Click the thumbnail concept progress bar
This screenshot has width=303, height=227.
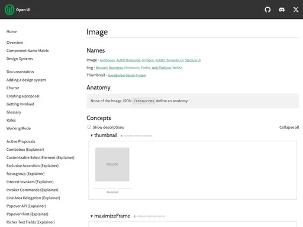pos(137,135)
